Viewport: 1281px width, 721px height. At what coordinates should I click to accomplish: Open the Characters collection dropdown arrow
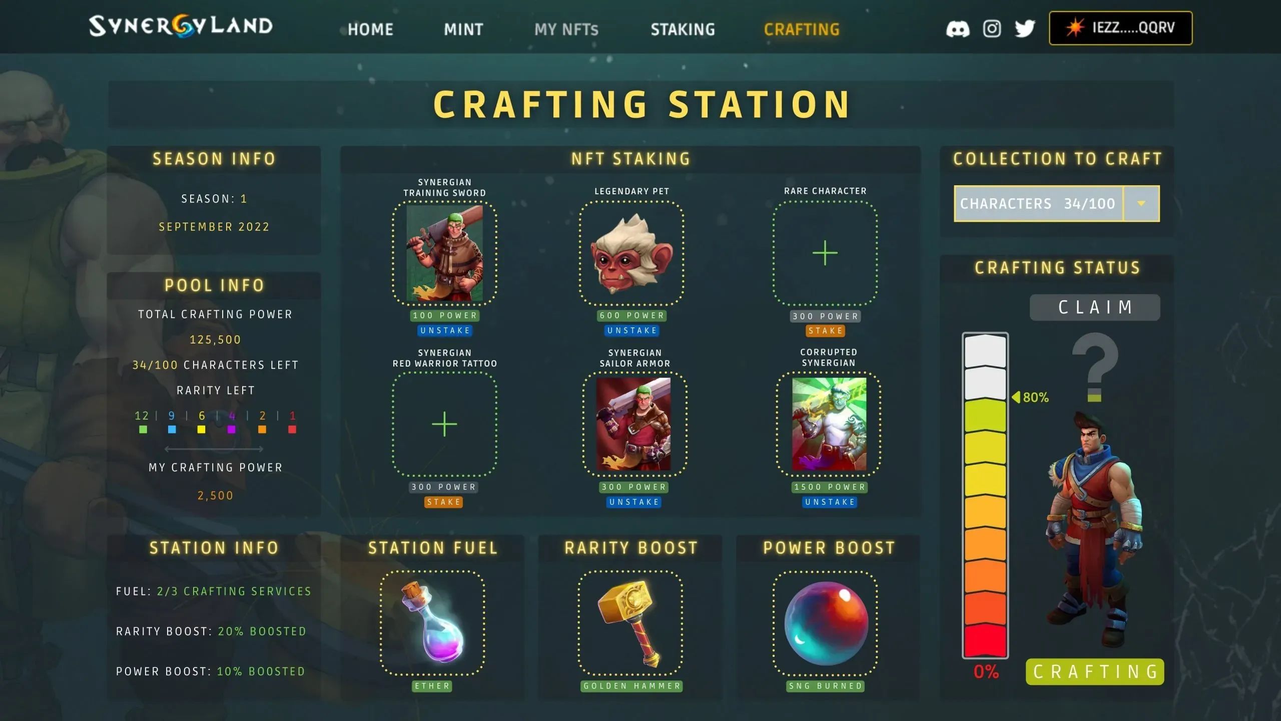pyautogui.click(x=1141, y=203)
